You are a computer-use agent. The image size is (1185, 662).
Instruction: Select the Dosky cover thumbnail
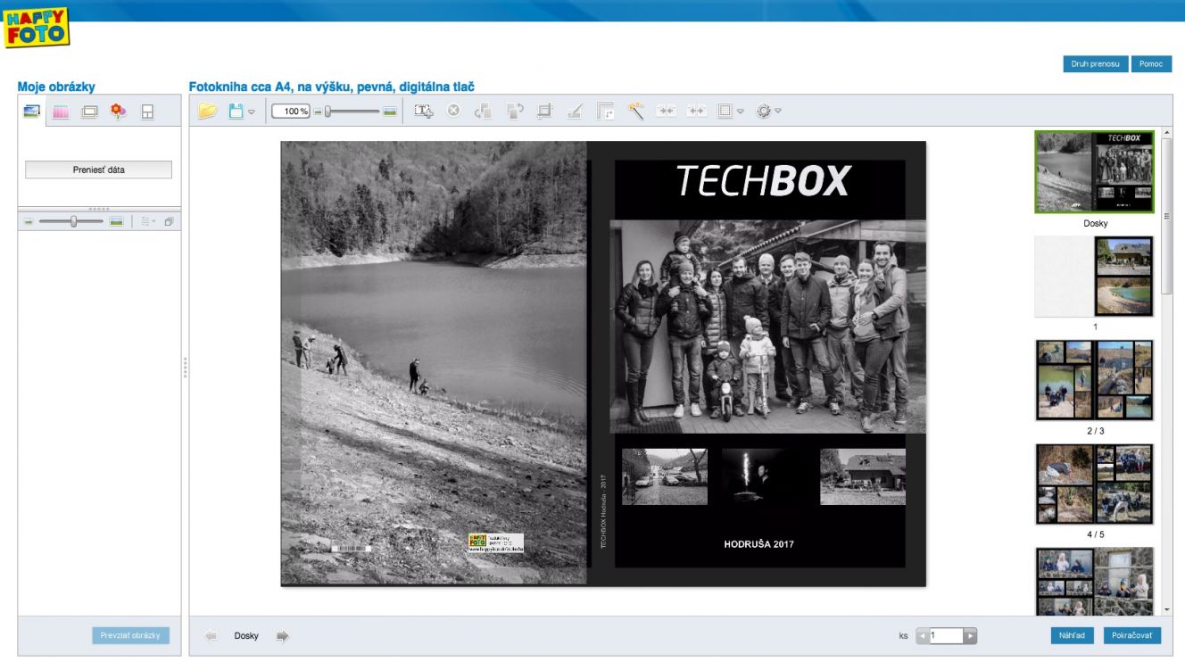(1094, 172)
